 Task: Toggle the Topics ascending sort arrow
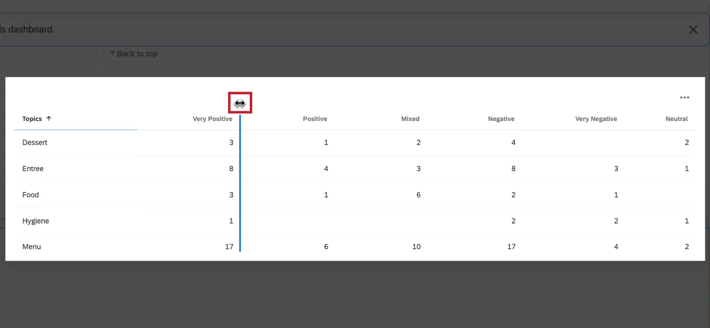pos(49,119)
